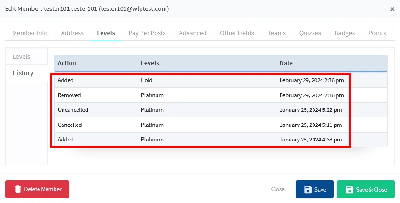This screenshot has width=400, height=203.
Task: Select the Cancelled Platinum history row
Action: pos(200,125)
